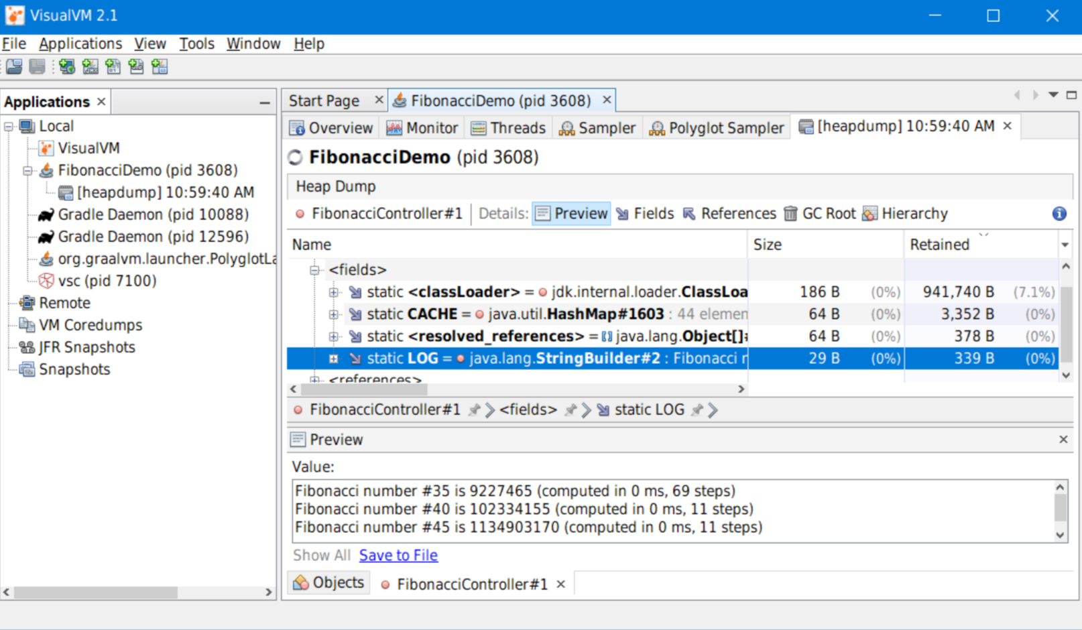Click the Show All button
The image size is (1082, 630).
[x=321, y=555]
